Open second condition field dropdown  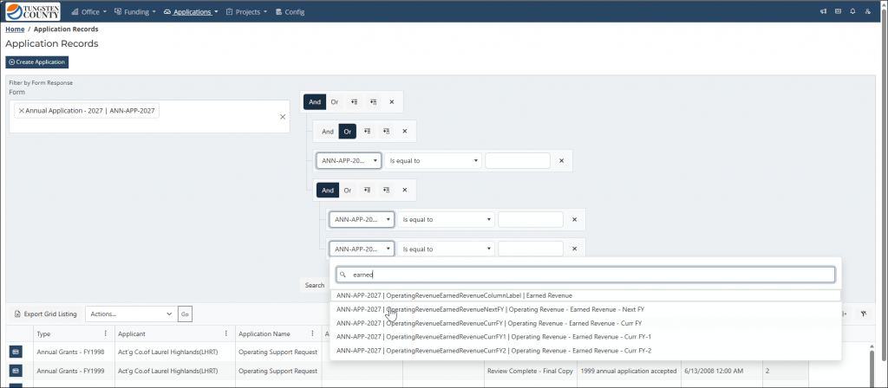click(x=362, y=219)
